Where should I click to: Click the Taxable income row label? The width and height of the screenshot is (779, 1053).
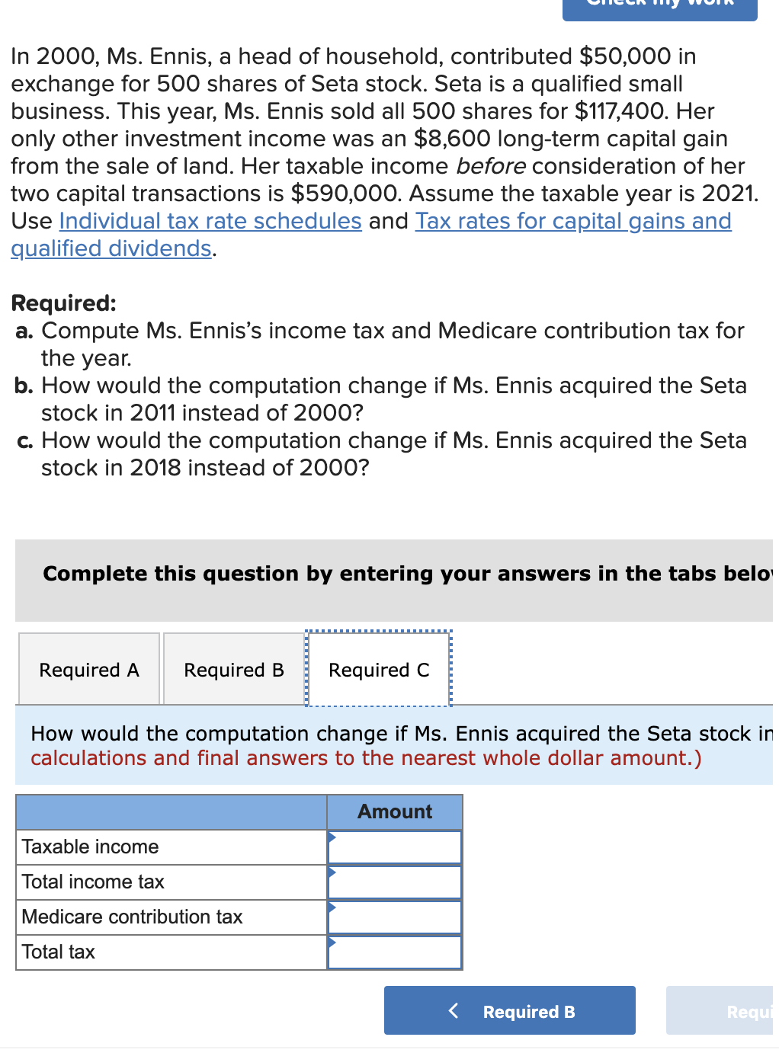coord(91,847)
